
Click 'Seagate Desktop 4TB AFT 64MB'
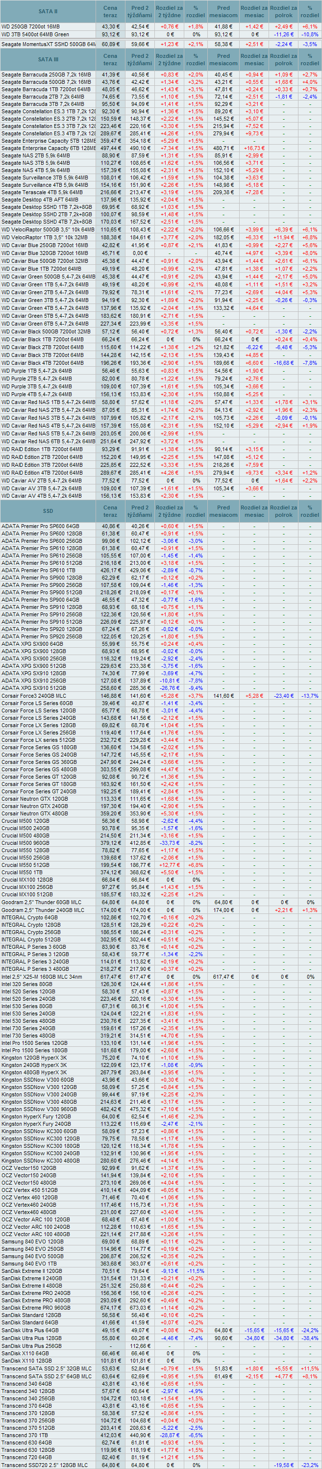pyautogui.click(x=39, y=200)
